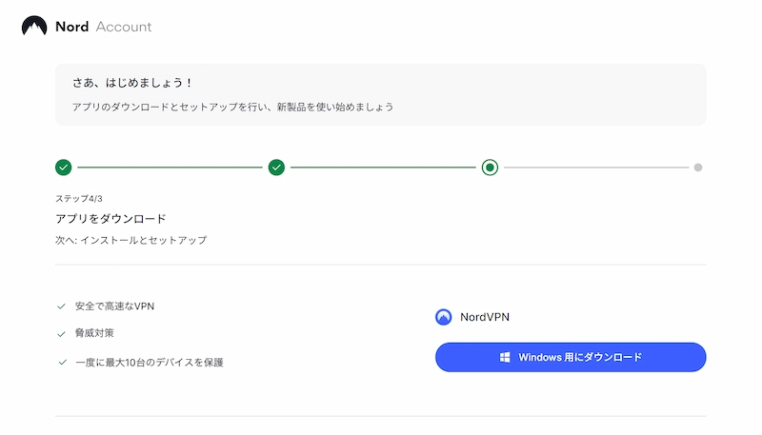Viewport: 762px width, 435px height.
Task: Click the final gray step dot
Action: pos(698,168)
